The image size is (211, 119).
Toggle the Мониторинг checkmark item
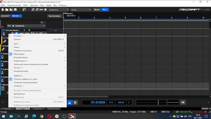coord(38,54)
